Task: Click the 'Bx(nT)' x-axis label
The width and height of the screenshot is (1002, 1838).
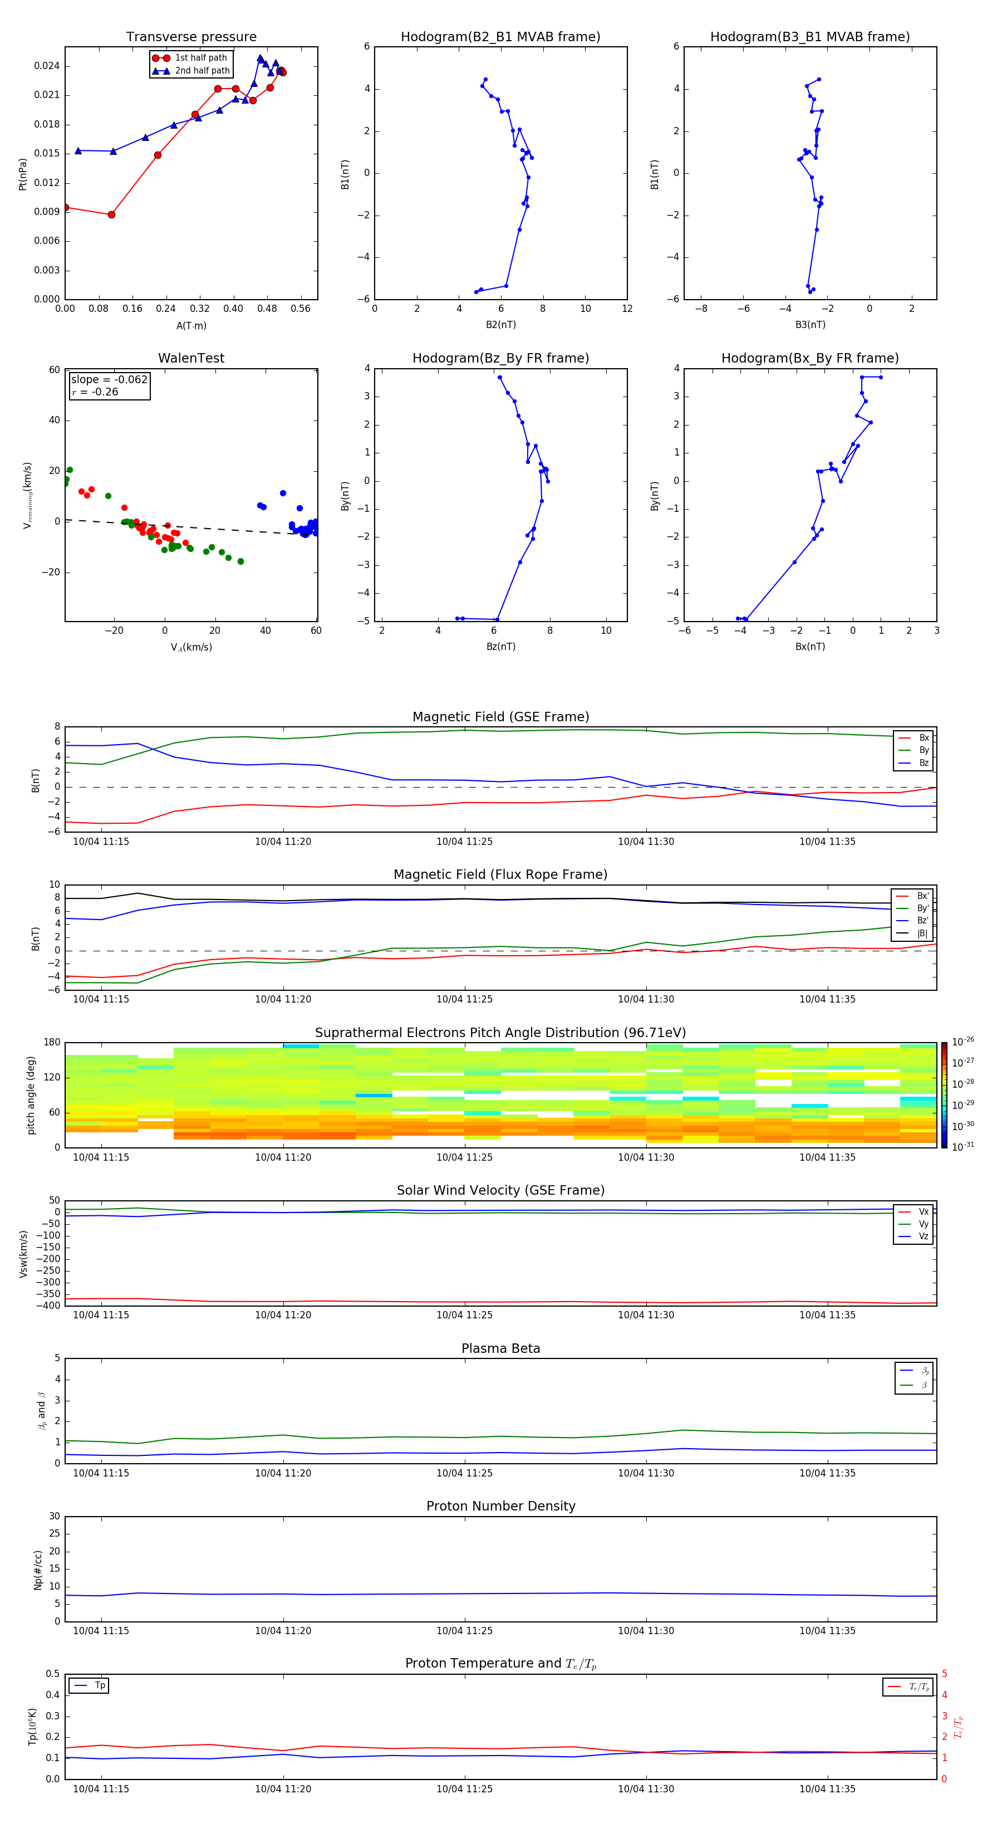Action: pos(810,647)
